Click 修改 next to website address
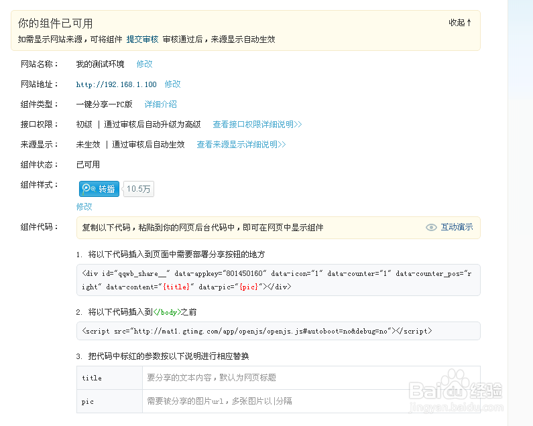Image resolution: width=533 pixels, height=426 pixels. [173, 84]
